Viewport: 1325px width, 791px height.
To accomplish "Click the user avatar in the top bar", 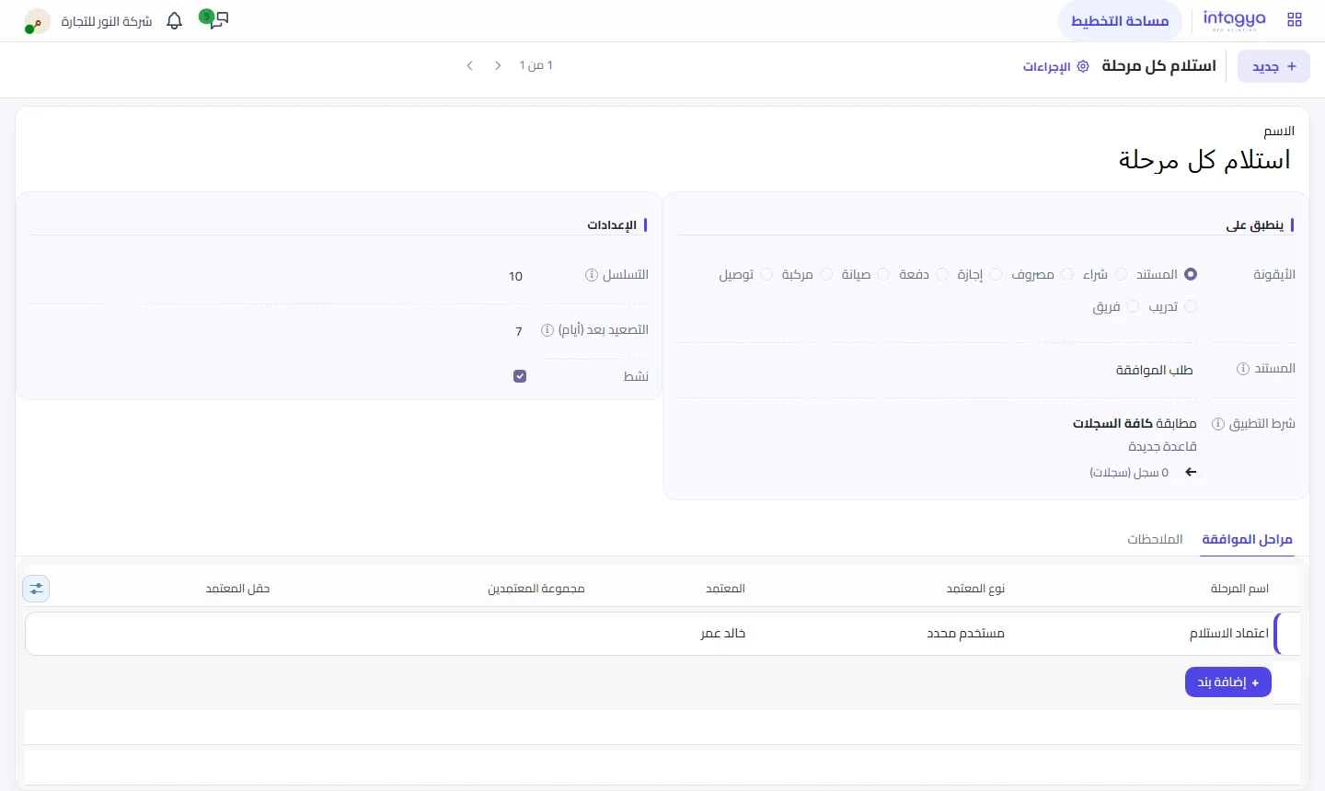I will click(x=37, y=21).
